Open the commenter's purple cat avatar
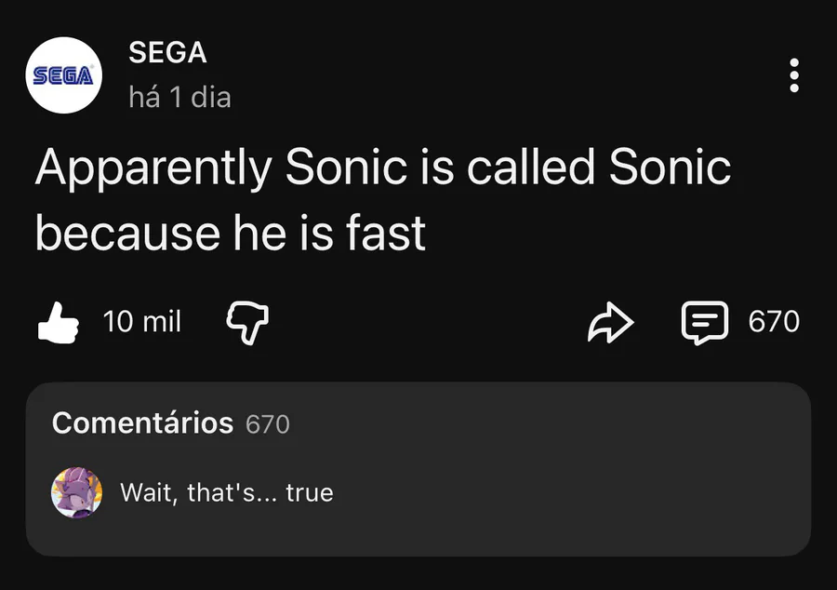Viewport: 837px width, 590px height. (x=76, y=492)
